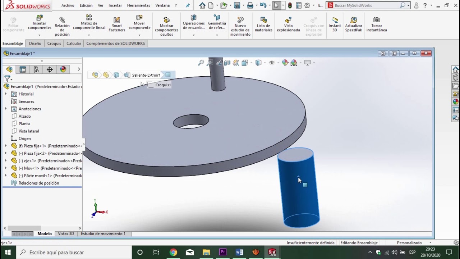This screenshot has width=460, height=259.
Task: Open Smart Fasteners tool
Action: coord(117,24)
